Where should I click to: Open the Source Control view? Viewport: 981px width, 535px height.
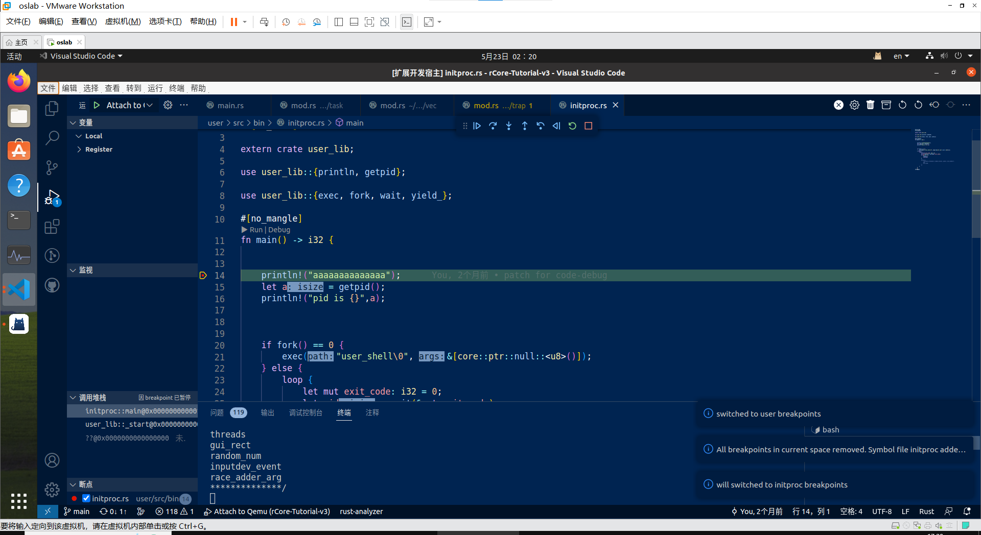click(52, 167)
